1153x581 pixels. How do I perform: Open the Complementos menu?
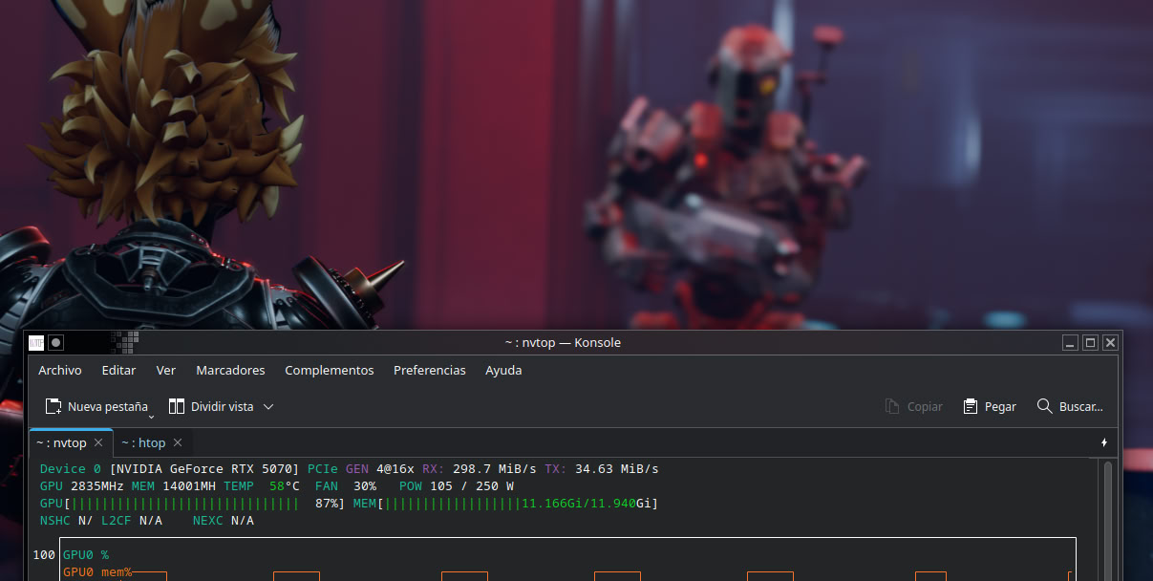pyautogui.click(x=330, y=370)
